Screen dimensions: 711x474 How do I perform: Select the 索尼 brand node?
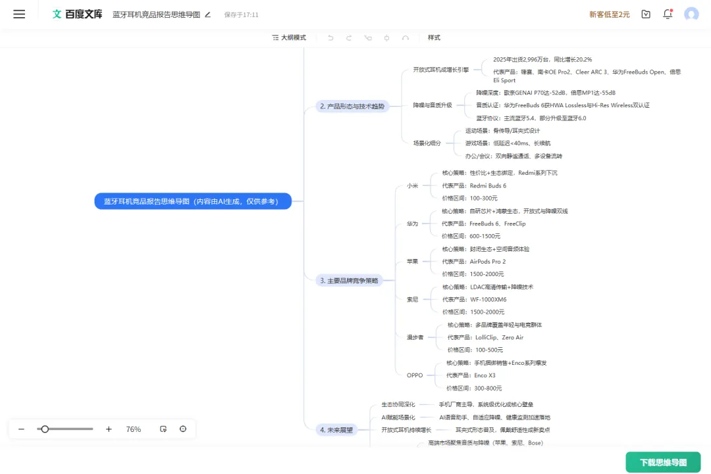[412, 299]
